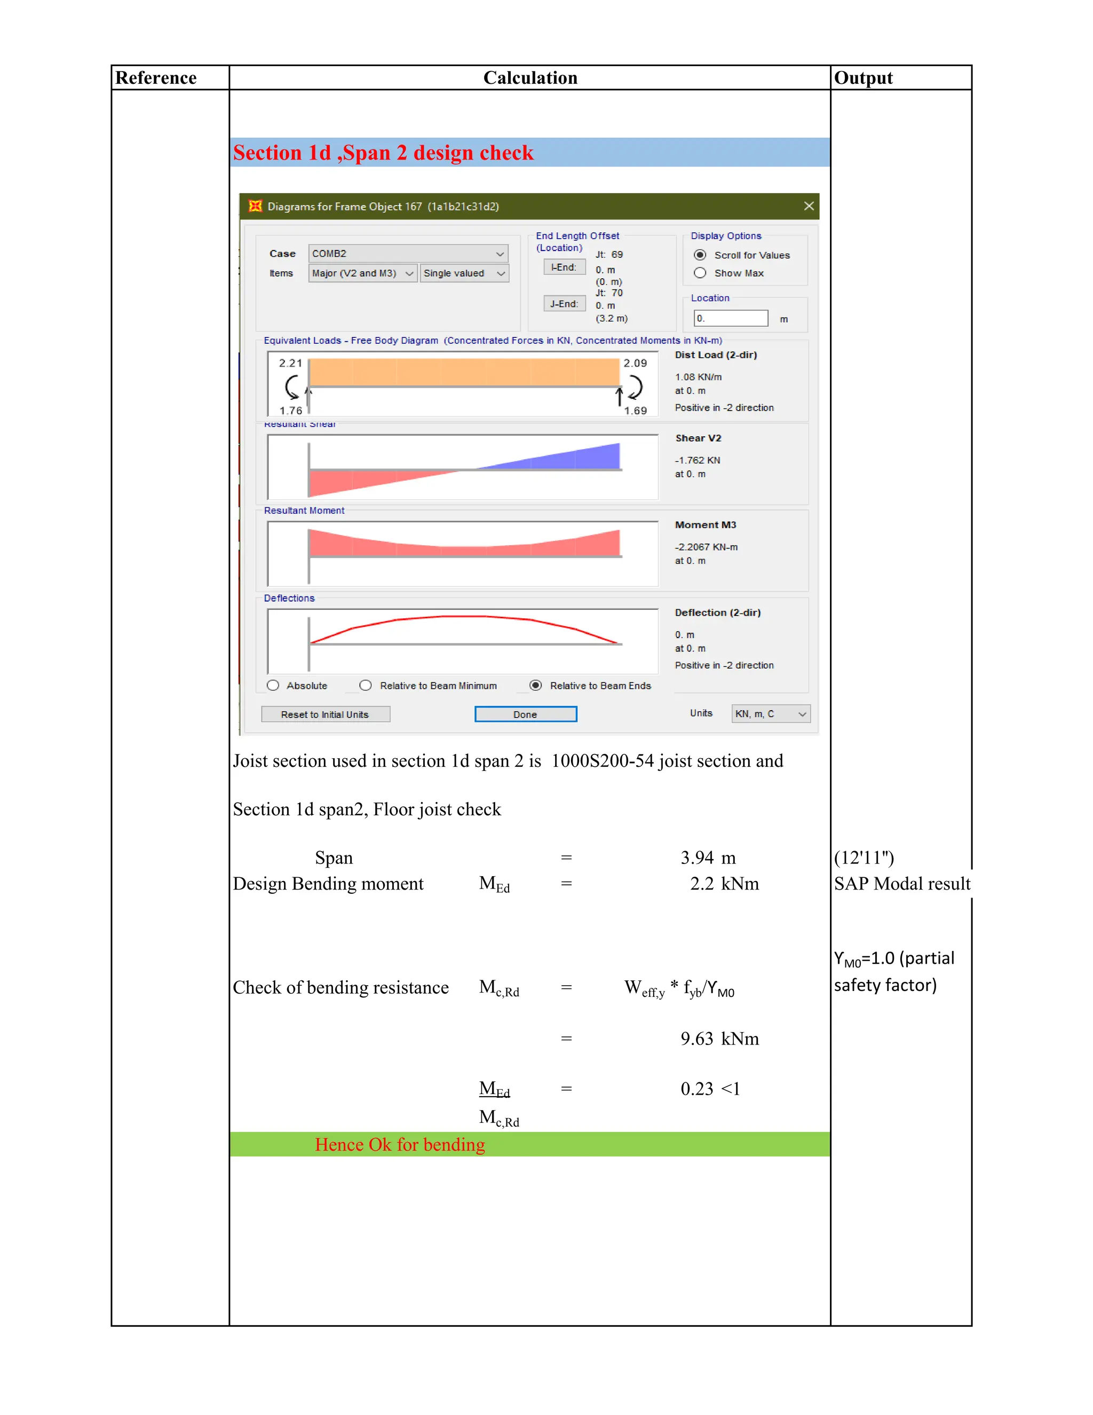Open the Single valued dropdown
Screen dimensions: 1093x1415
(x=464, y=273)
